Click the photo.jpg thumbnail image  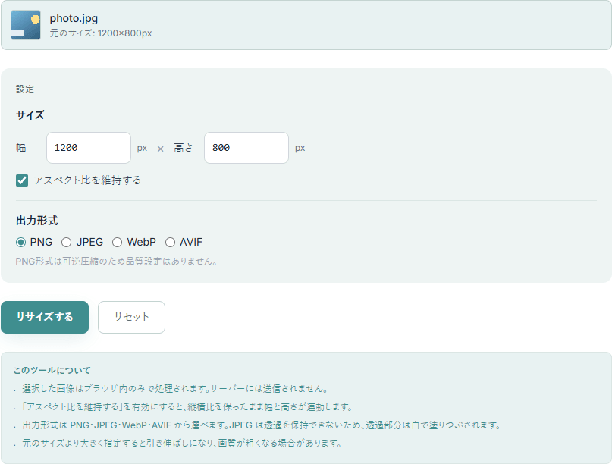pos(25,25)
